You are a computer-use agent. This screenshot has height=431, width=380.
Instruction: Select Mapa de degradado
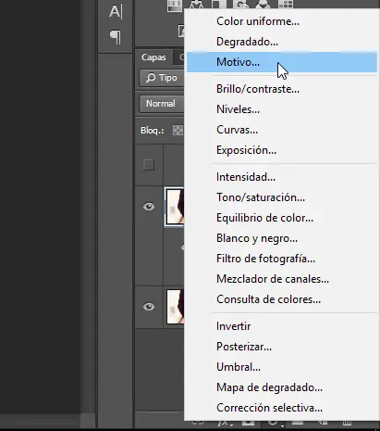[282, 387]
